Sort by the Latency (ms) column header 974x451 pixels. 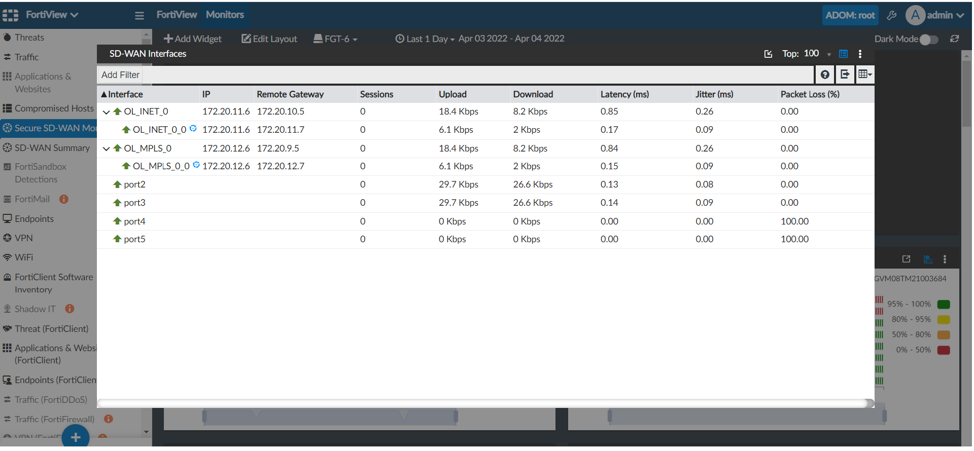pos(624,94)
